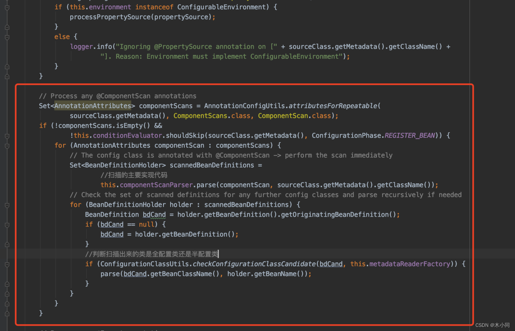Click fold end marker below processPropertySource call
The width and height of the screenshot is (515, 331).
[x=7, y=27]
